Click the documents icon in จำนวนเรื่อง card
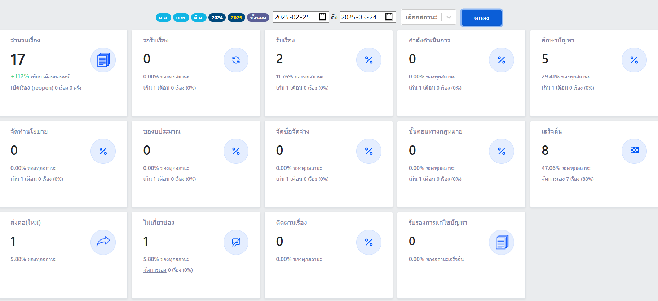 click(103, 60)
